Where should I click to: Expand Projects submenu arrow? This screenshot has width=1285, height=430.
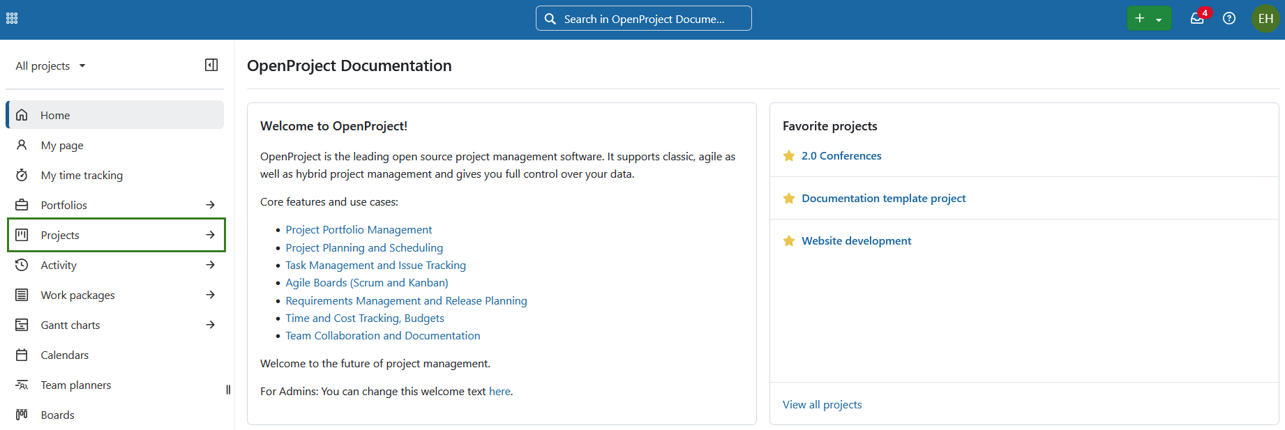pyautogui.click(x=210, y=235)
